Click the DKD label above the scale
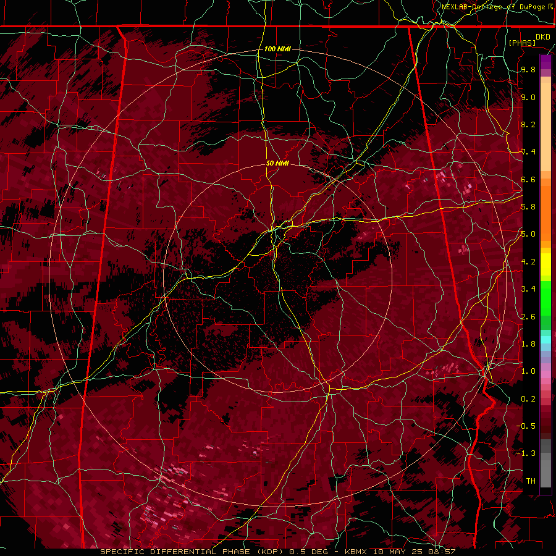Screen dimensions: 556x556 (542, 36)
